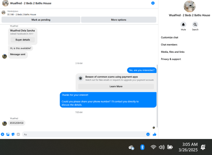Expand Privacy & support section
This screenshot has width=212, height=155.
click(x=171, y=59)
